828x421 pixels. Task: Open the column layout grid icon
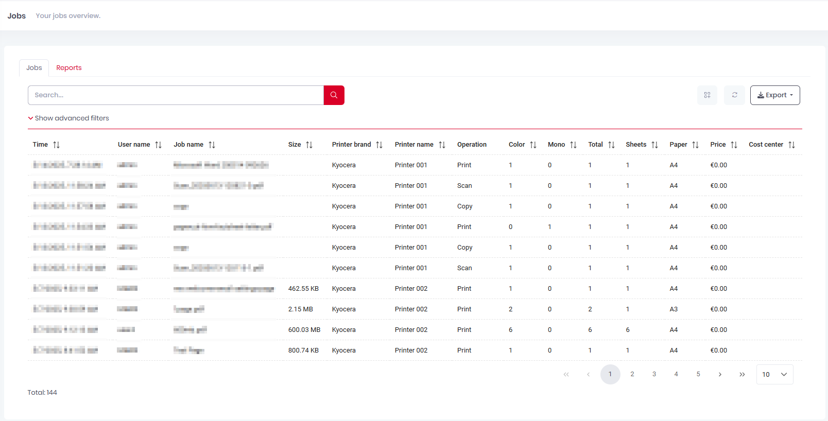coord(707,95)
